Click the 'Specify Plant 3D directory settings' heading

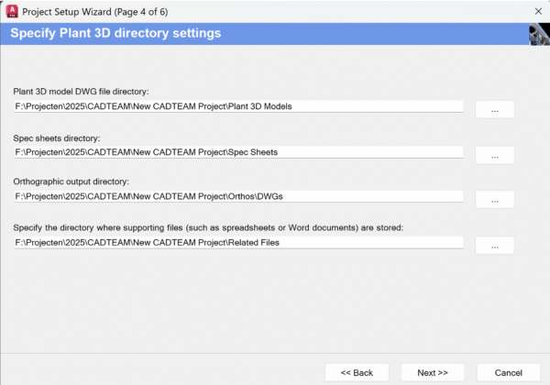(115, 33)
